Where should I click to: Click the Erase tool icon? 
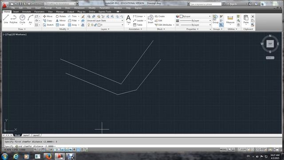tap(83, 16)
